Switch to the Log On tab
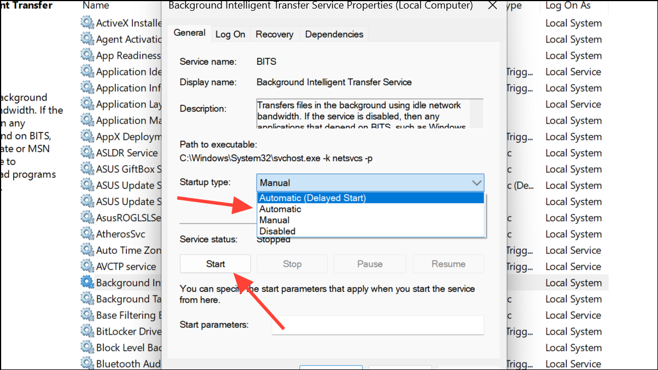Viewport: 658px width, 370px height. [x=230, y=34]
